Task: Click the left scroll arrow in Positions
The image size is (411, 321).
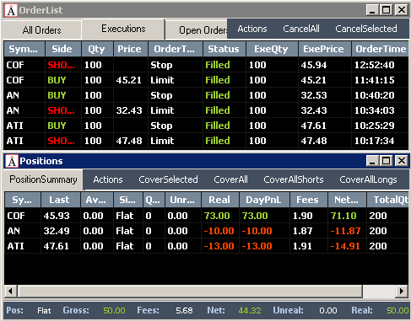Action: click(x=11, y=291)
